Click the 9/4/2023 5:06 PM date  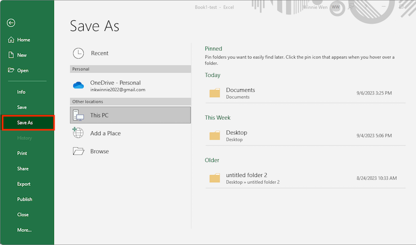click(x=374, y=135)
